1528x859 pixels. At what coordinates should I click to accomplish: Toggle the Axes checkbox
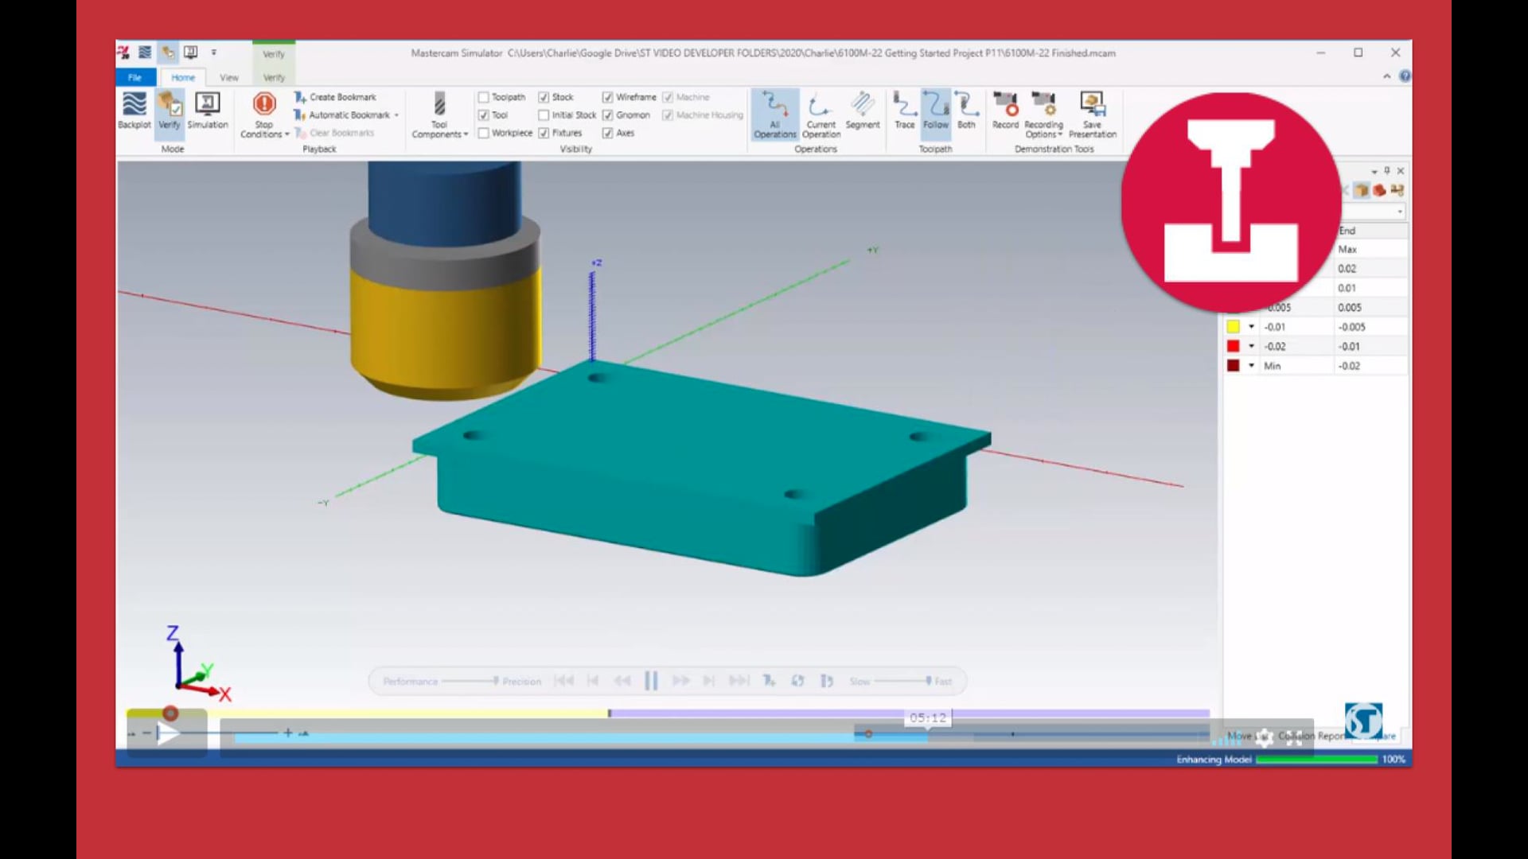pyautogui.click(x=607, y=133)
